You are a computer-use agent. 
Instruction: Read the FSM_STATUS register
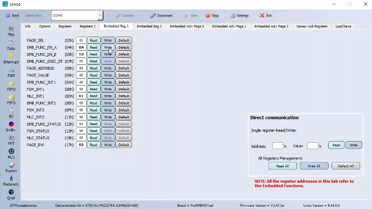[94, 131]
